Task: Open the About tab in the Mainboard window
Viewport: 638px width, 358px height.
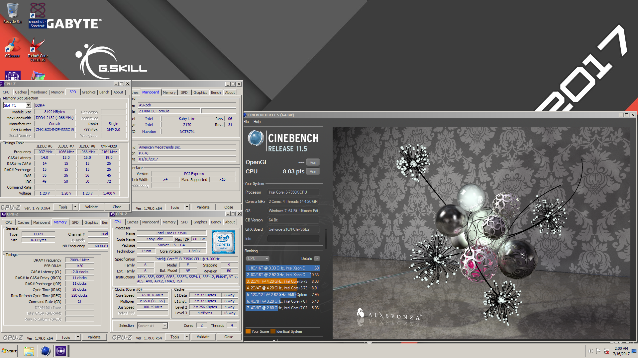Action: click(230, 92)
